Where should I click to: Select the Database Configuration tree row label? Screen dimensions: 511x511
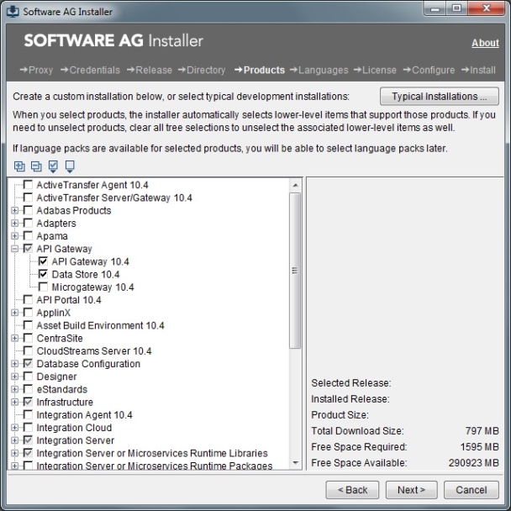[x=88, y=364]
